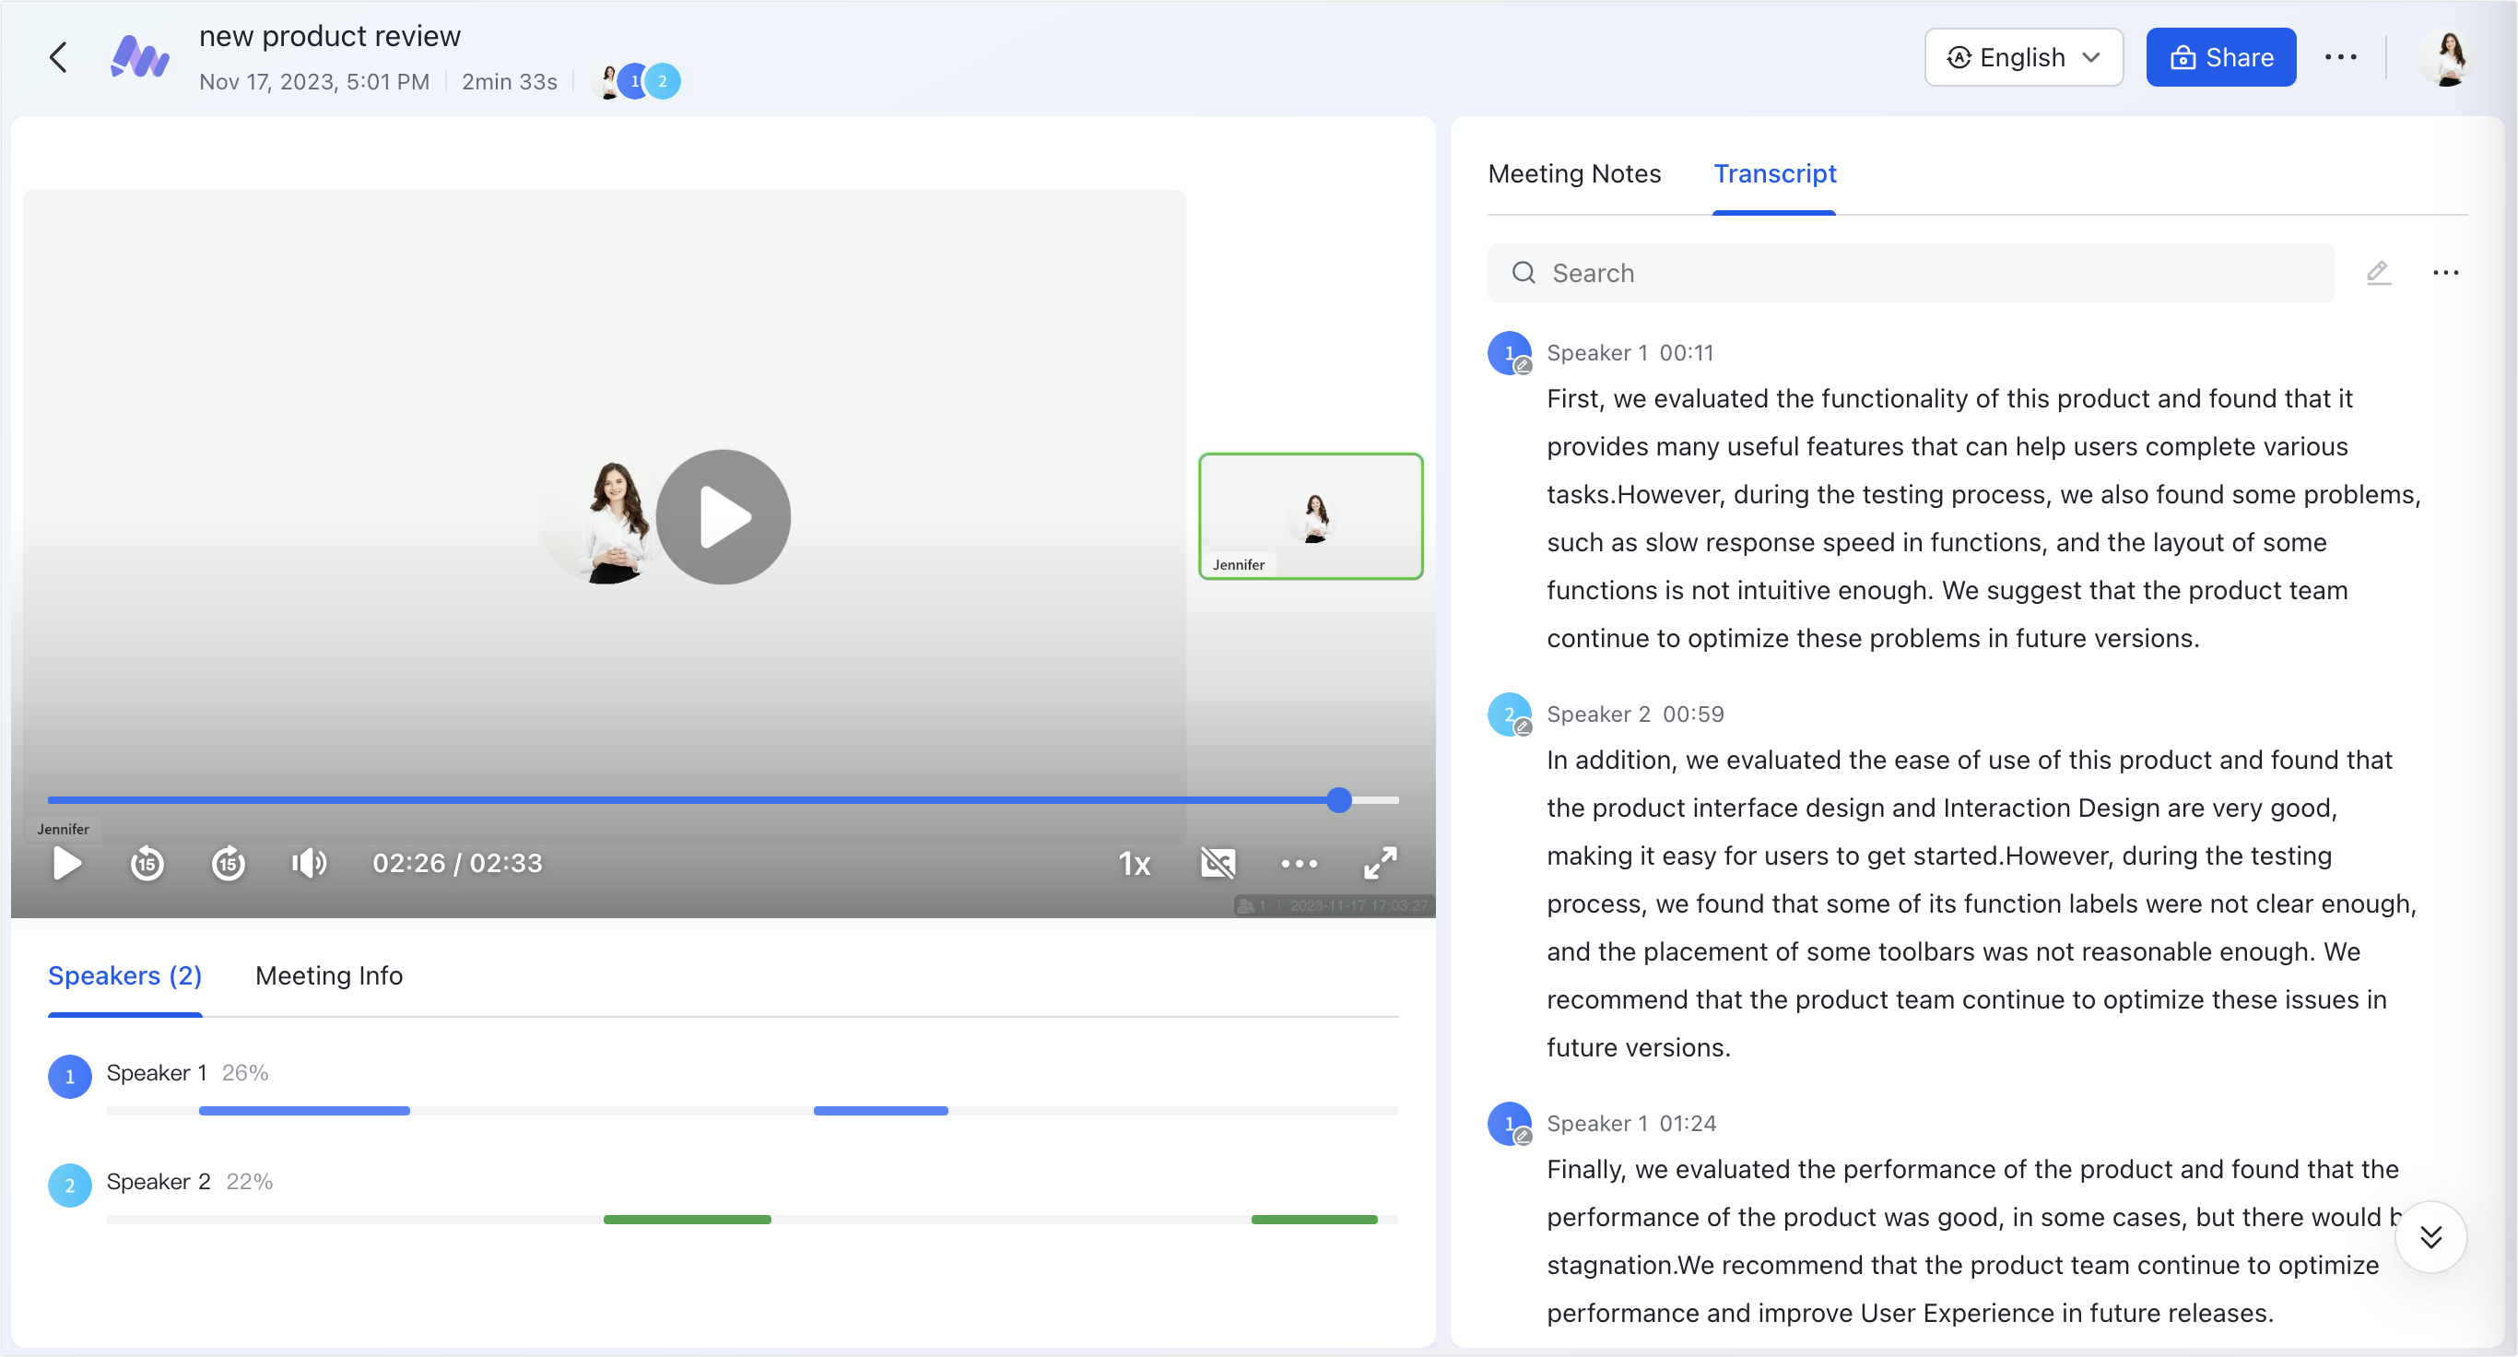Open the Meeting Info tab

click(x=328, y=975)
